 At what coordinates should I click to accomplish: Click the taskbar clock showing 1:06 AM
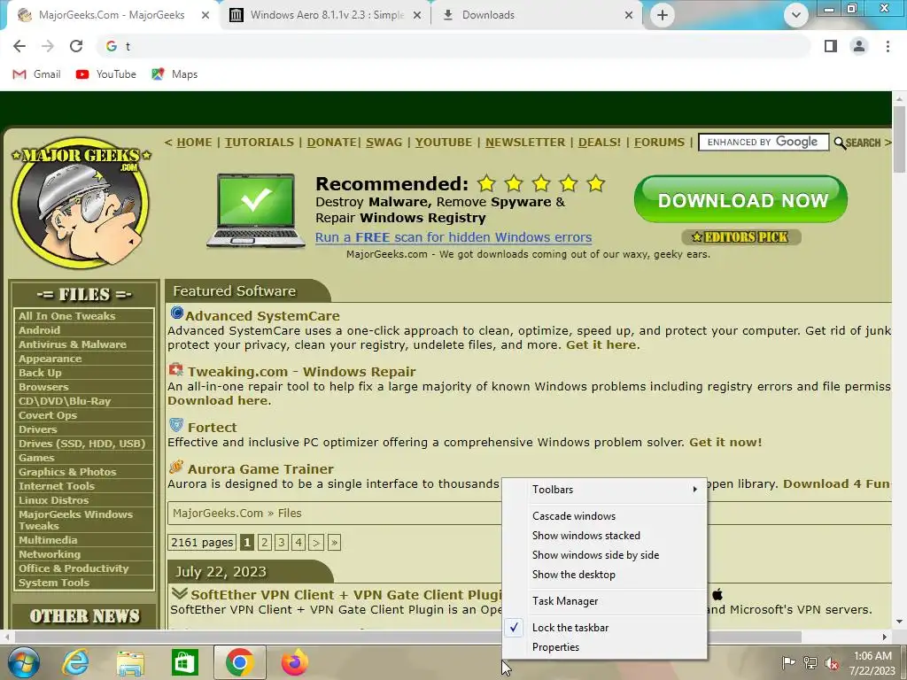pyautogui.click(x=872, y=663)
